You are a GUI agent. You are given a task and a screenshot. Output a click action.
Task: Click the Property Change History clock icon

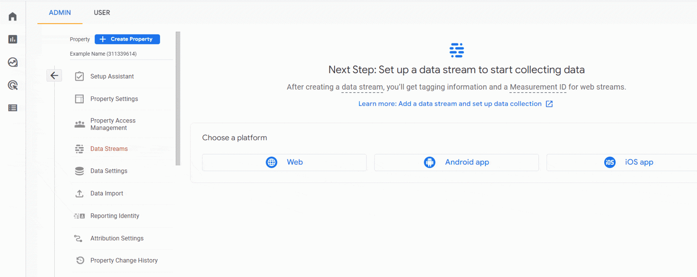(80, 260)
